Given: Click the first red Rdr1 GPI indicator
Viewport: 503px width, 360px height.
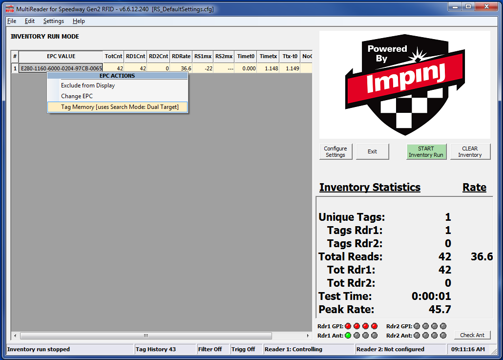Looking at the screenshot, I should [x=348, y=326].
